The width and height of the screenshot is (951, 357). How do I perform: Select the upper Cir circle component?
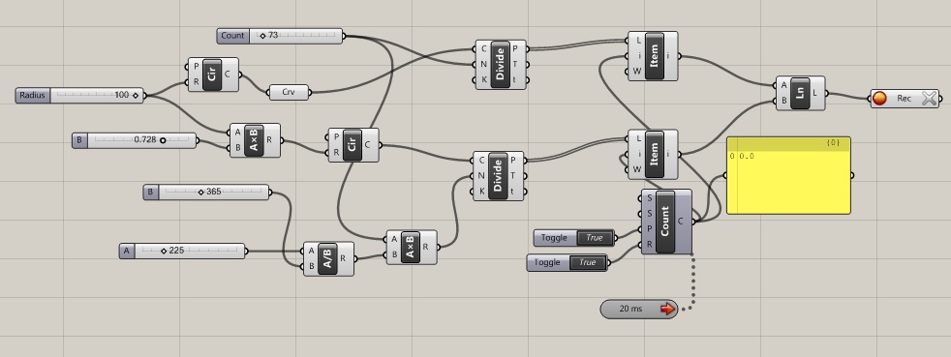212,74
